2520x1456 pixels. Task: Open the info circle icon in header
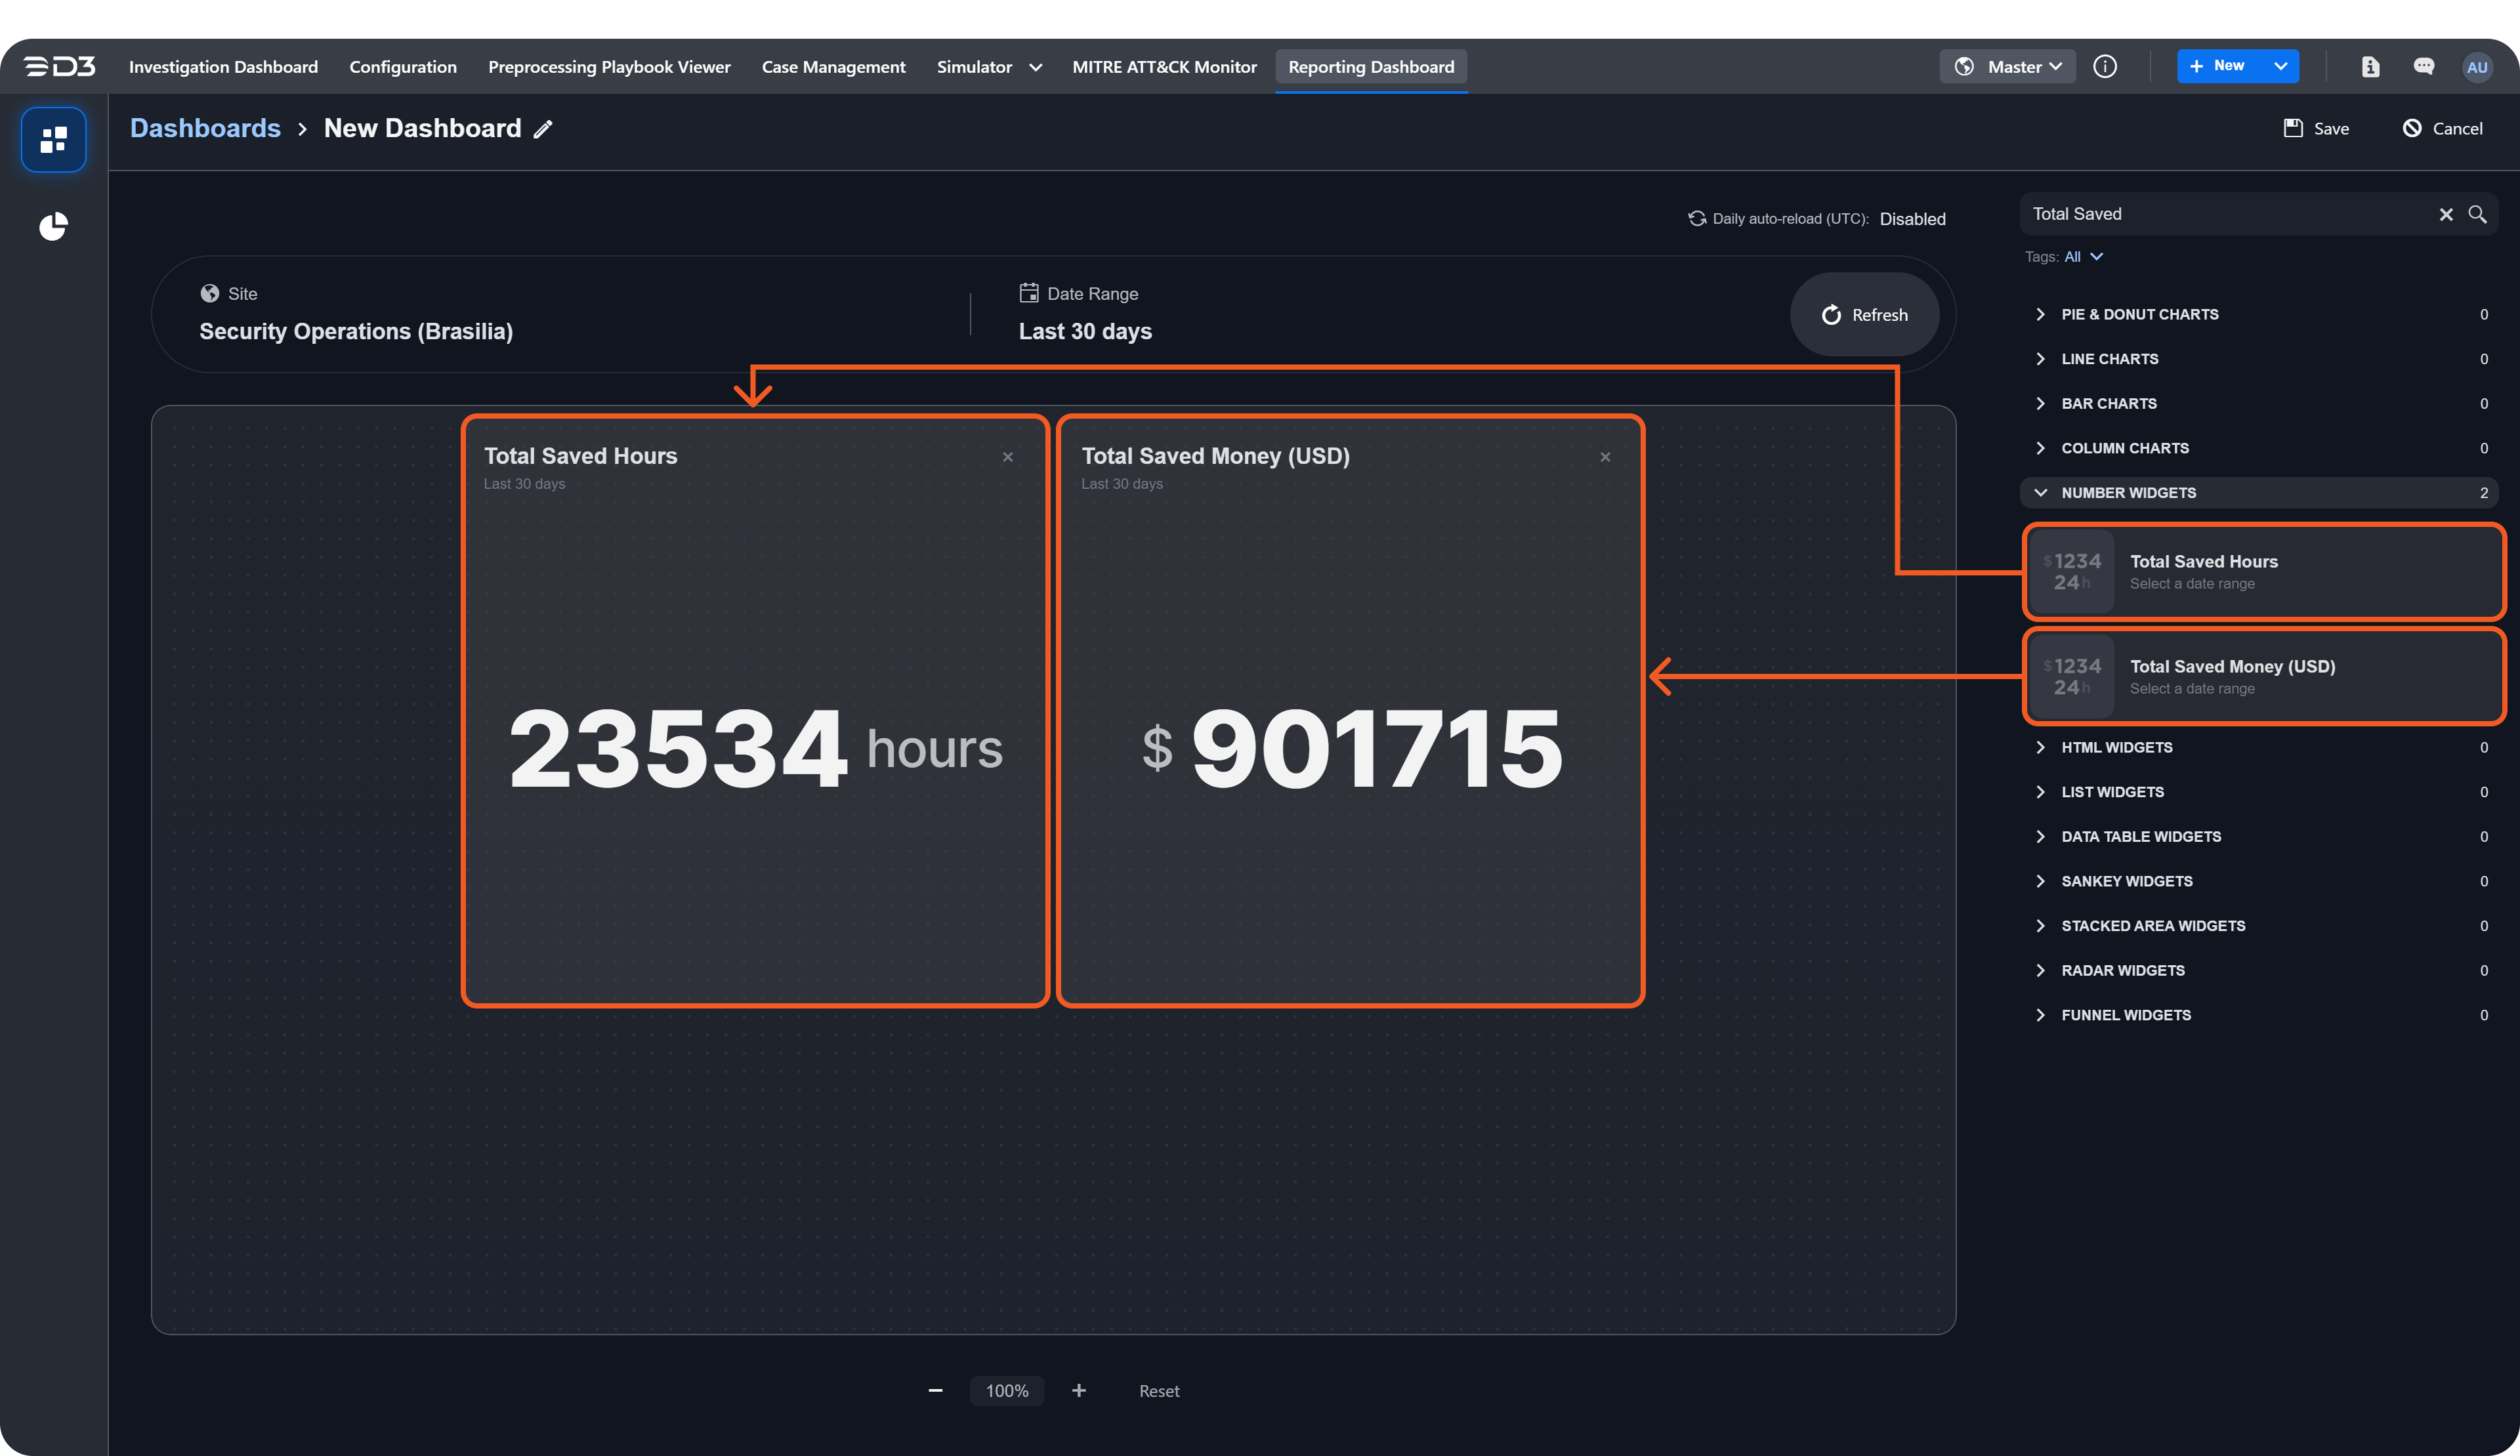[2105, 67]
